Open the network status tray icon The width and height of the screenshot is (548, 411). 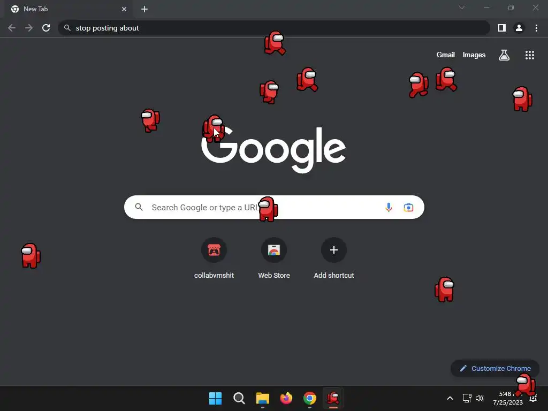[467, 398]
